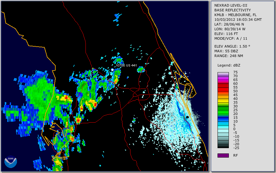This screenshot has height=173, width=276.
Task: Click the legend value -25
Action: pos(236,148)
